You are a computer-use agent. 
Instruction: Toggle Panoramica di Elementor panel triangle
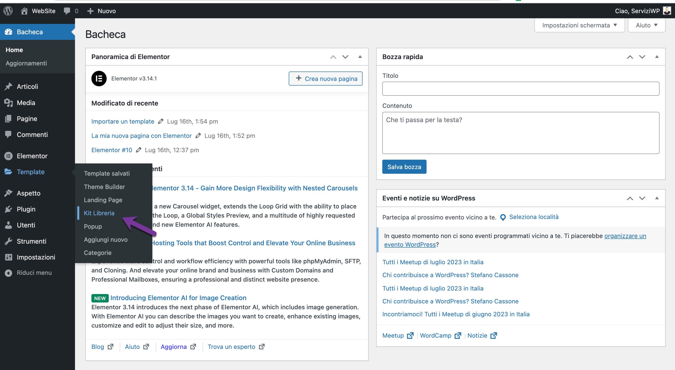(360, 57)
